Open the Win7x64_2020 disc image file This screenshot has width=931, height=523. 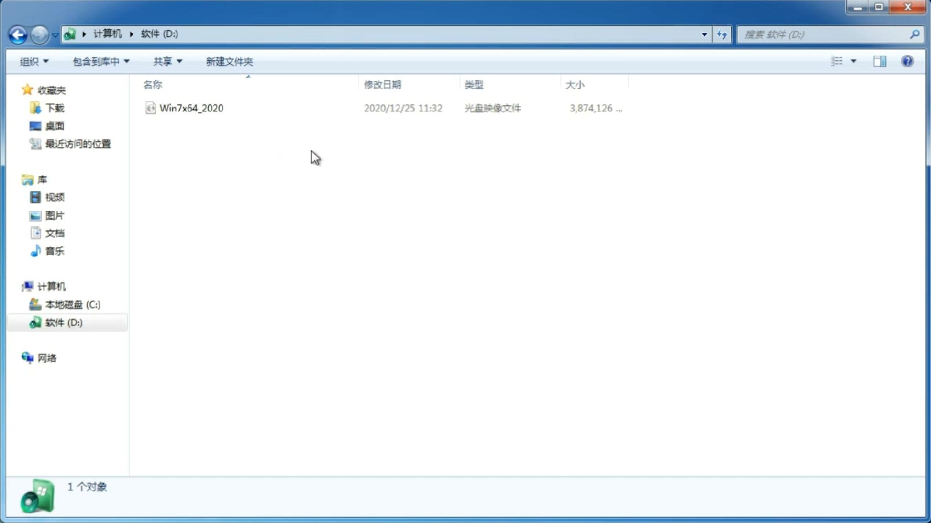[190, 108]
